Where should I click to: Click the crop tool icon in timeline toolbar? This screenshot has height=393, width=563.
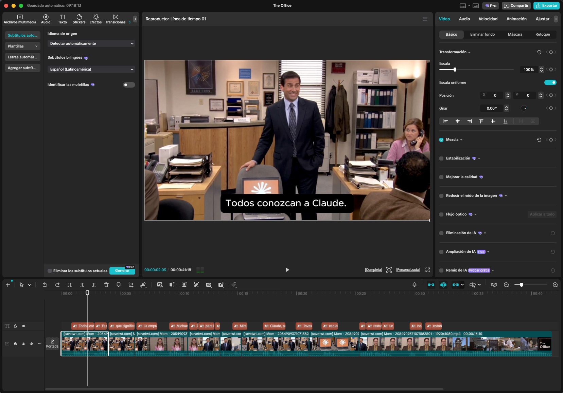131,285
